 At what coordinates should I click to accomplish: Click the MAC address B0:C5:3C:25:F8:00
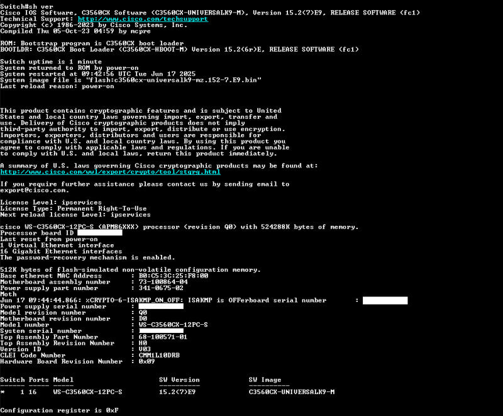pos(174,276)
